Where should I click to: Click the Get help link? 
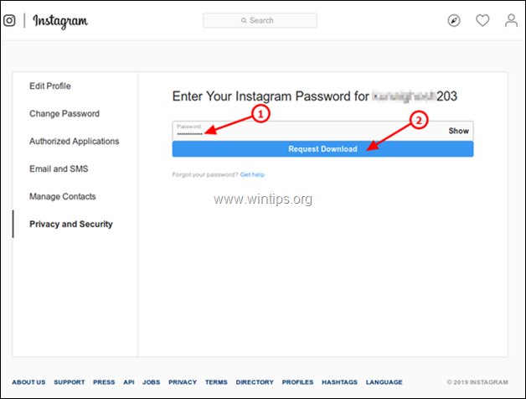click(x=252, y=174)
